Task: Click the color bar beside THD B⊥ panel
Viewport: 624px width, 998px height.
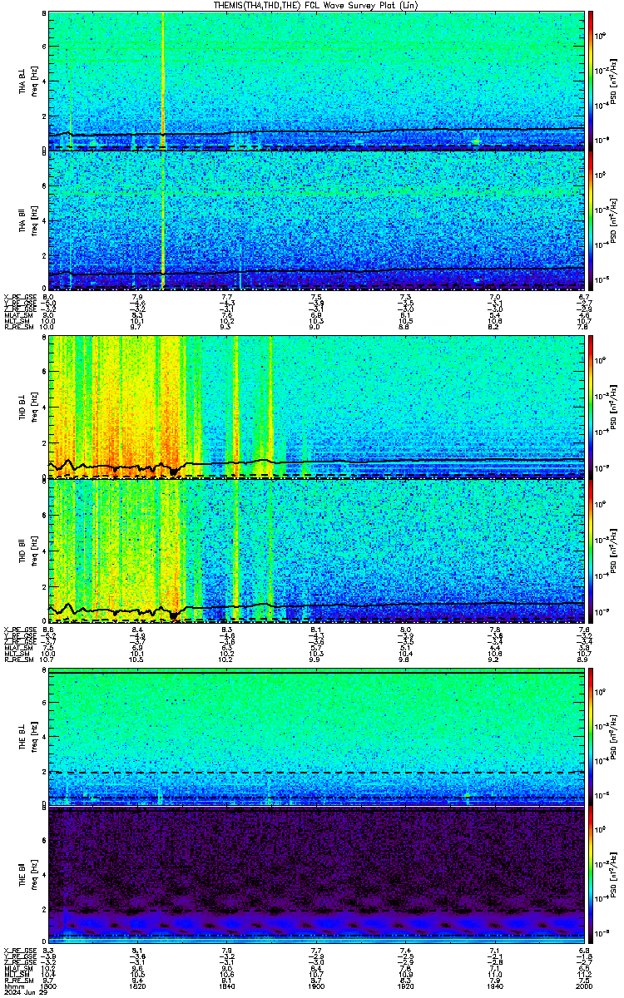Action: (x=591, y=406)
